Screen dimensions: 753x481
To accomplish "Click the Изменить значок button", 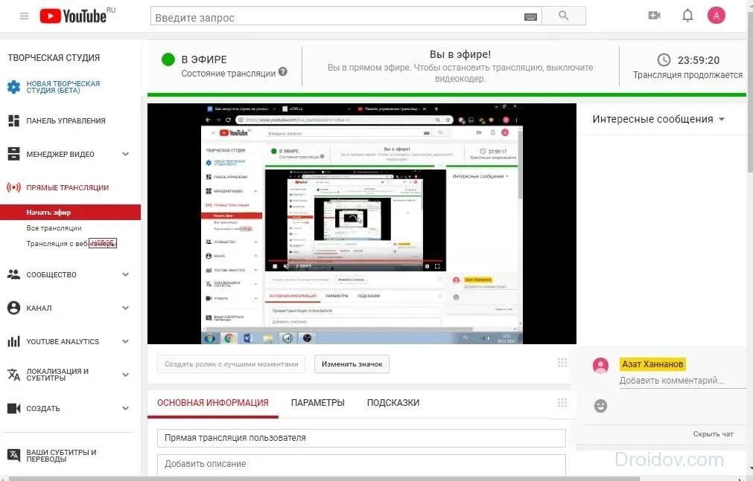I will 352,364.
